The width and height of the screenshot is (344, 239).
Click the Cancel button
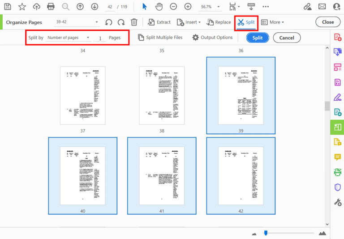coord(287,38)
